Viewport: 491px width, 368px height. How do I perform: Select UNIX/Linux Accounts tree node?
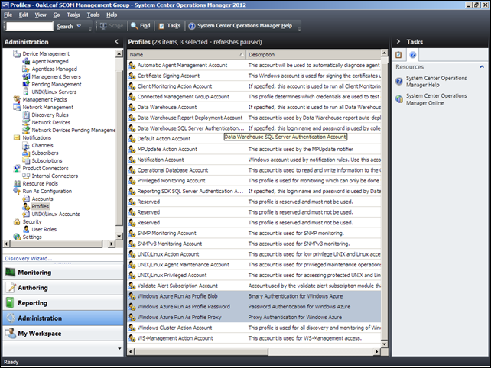point(56,215)
